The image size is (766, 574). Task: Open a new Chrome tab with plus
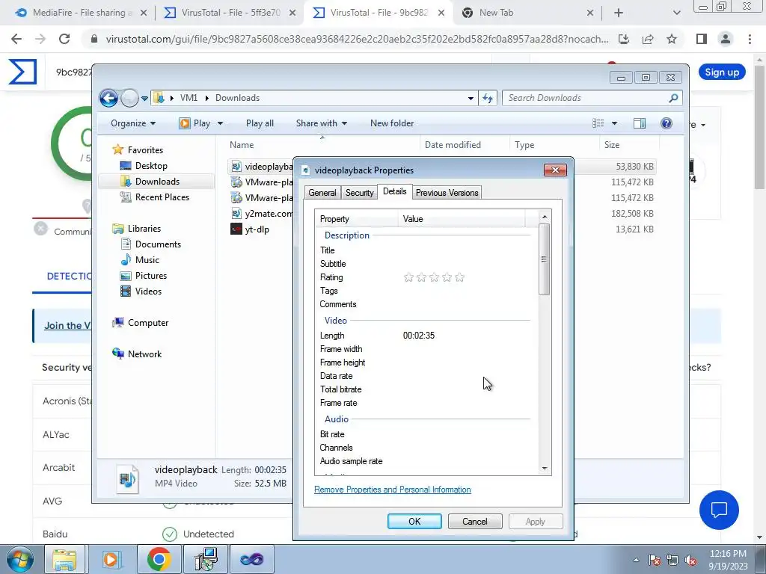pyautogui.click(x=619, y=13)
